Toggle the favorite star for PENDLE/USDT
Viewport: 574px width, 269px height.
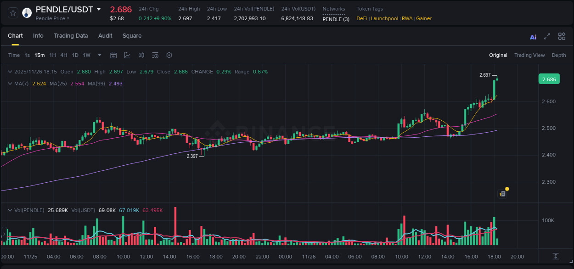13,12
